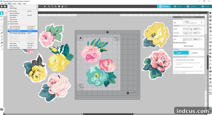Click the New document icon
The image size is (212, 115).
click(x=2, y=6)
